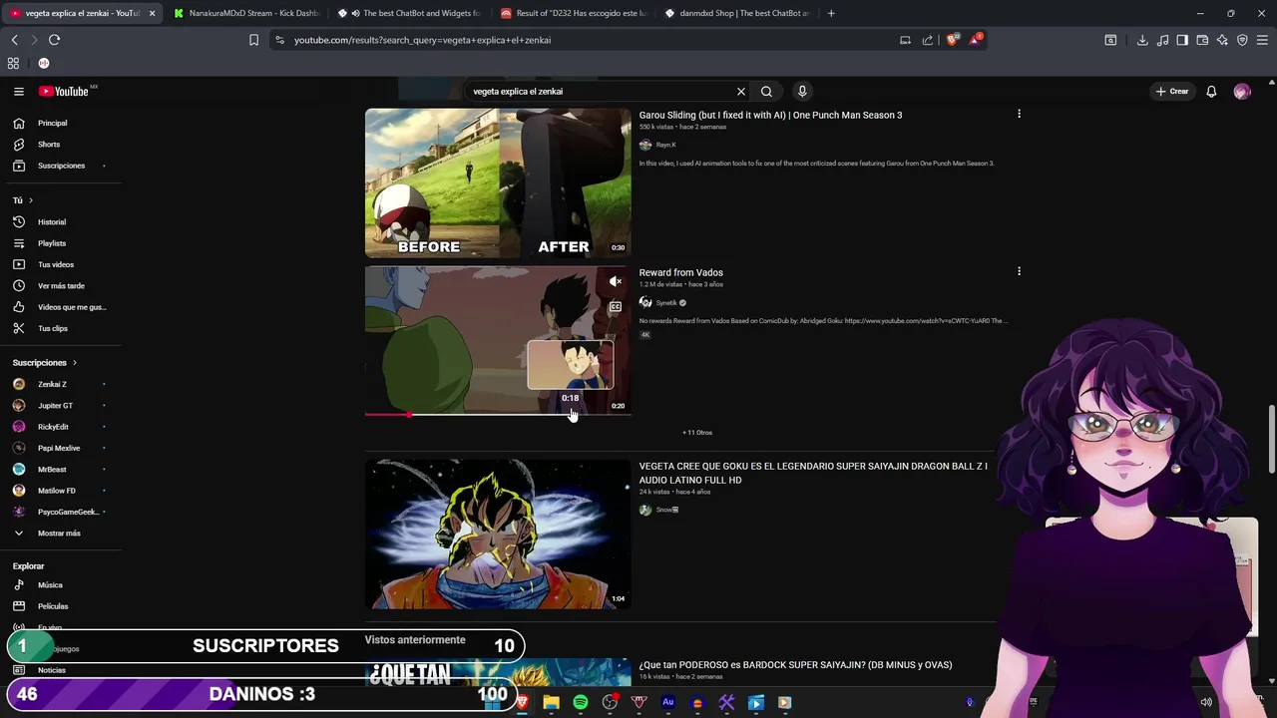Open the Brave Shields lion icon

(953, 40)
